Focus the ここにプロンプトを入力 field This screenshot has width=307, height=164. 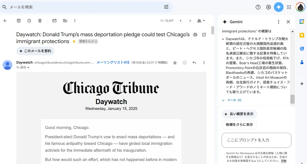pos(257,140)
